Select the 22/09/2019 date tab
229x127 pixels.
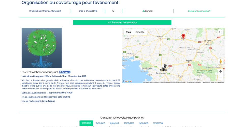pos(158,123)
